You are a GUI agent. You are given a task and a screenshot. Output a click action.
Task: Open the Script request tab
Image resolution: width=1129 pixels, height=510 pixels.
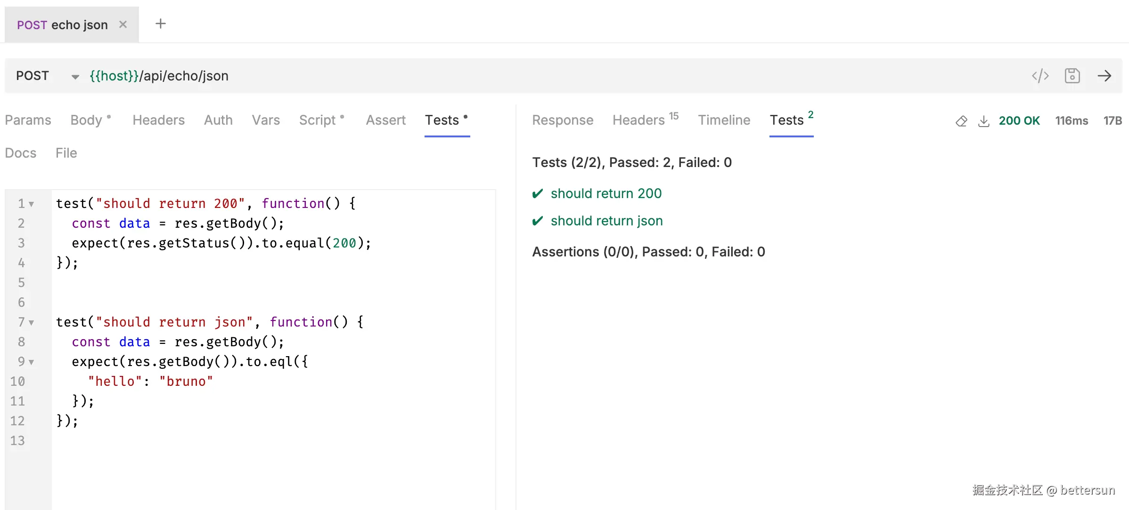[318, 120]
